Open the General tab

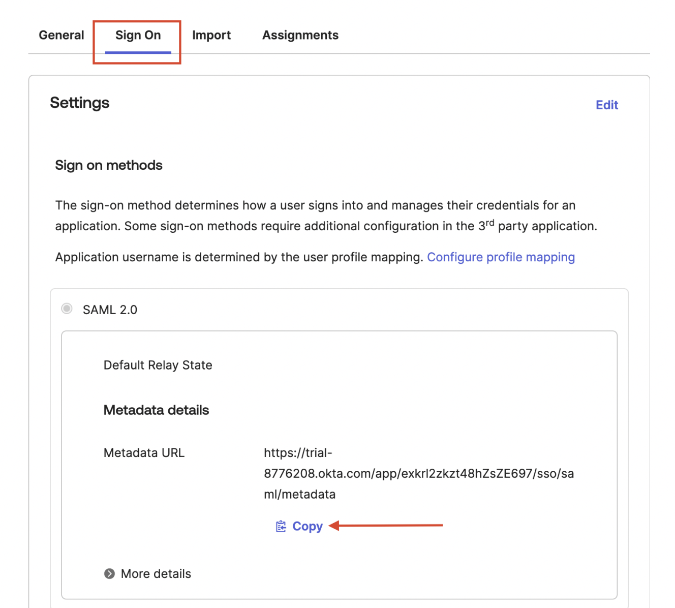tap(62, 35)
